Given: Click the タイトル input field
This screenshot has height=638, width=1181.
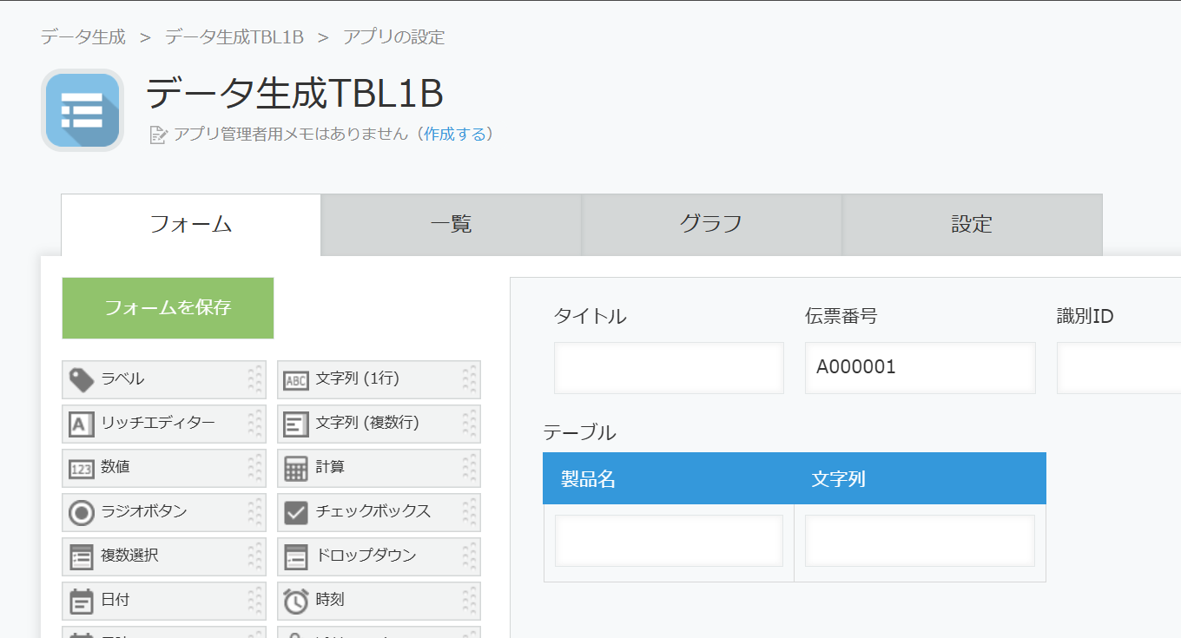Looking at the screenshot, I should point(669,368).
